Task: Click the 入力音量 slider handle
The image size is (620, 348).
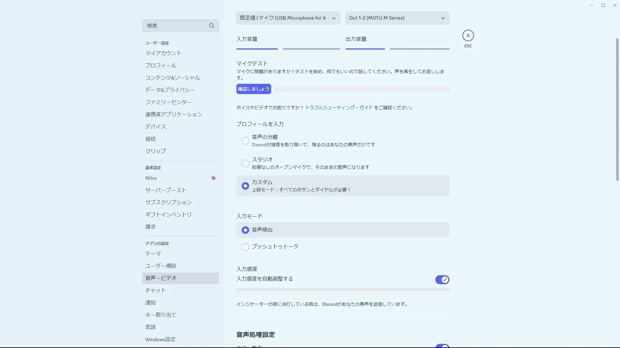Action: (x=280, y=49)
